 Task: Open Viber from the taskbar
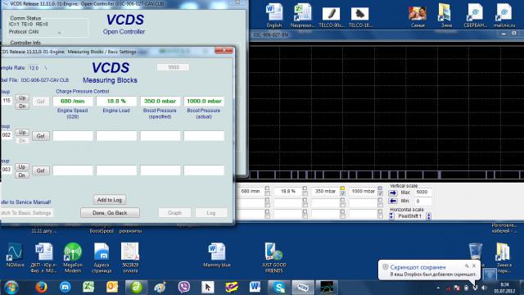(x=183, y=288)
